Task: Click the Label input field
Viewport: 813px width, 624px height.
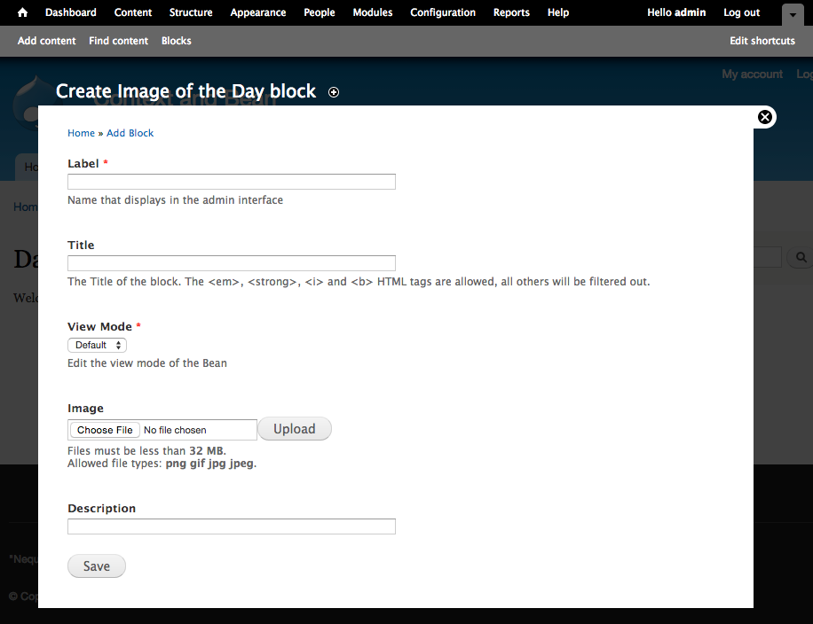Action: pos(231,181)
